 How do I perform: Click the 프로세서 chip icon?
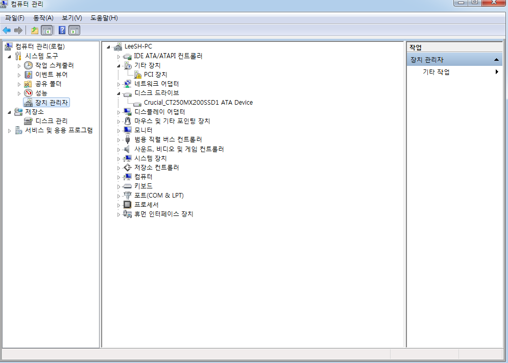(x=128, y=205)
